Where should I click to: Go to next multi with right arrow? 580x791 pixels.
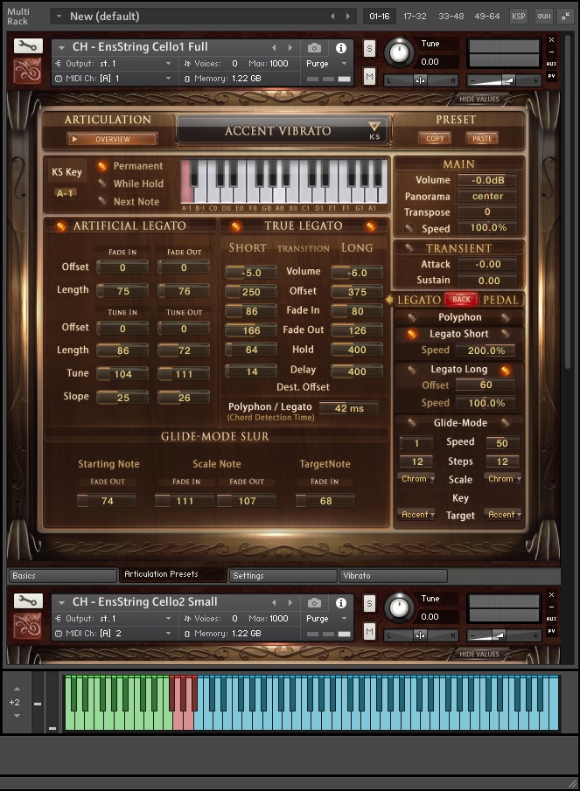pyautogui.click(x=348, y=16)
